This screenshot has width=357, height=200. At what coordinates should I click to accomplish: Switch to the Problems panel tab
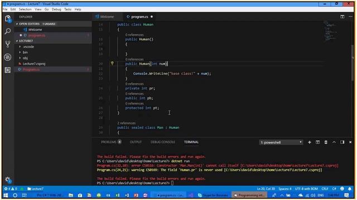pyautogui.click(x=111, y=142)
